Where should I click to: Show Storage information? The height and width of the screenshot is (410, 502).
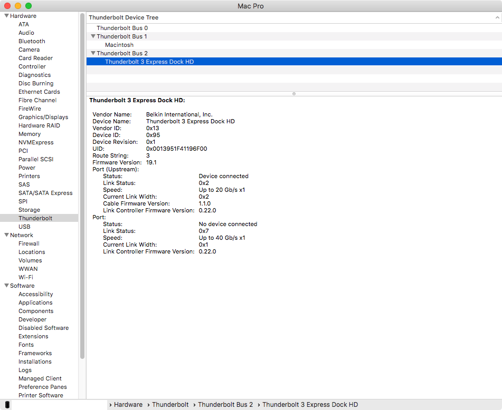coord(29,210)
